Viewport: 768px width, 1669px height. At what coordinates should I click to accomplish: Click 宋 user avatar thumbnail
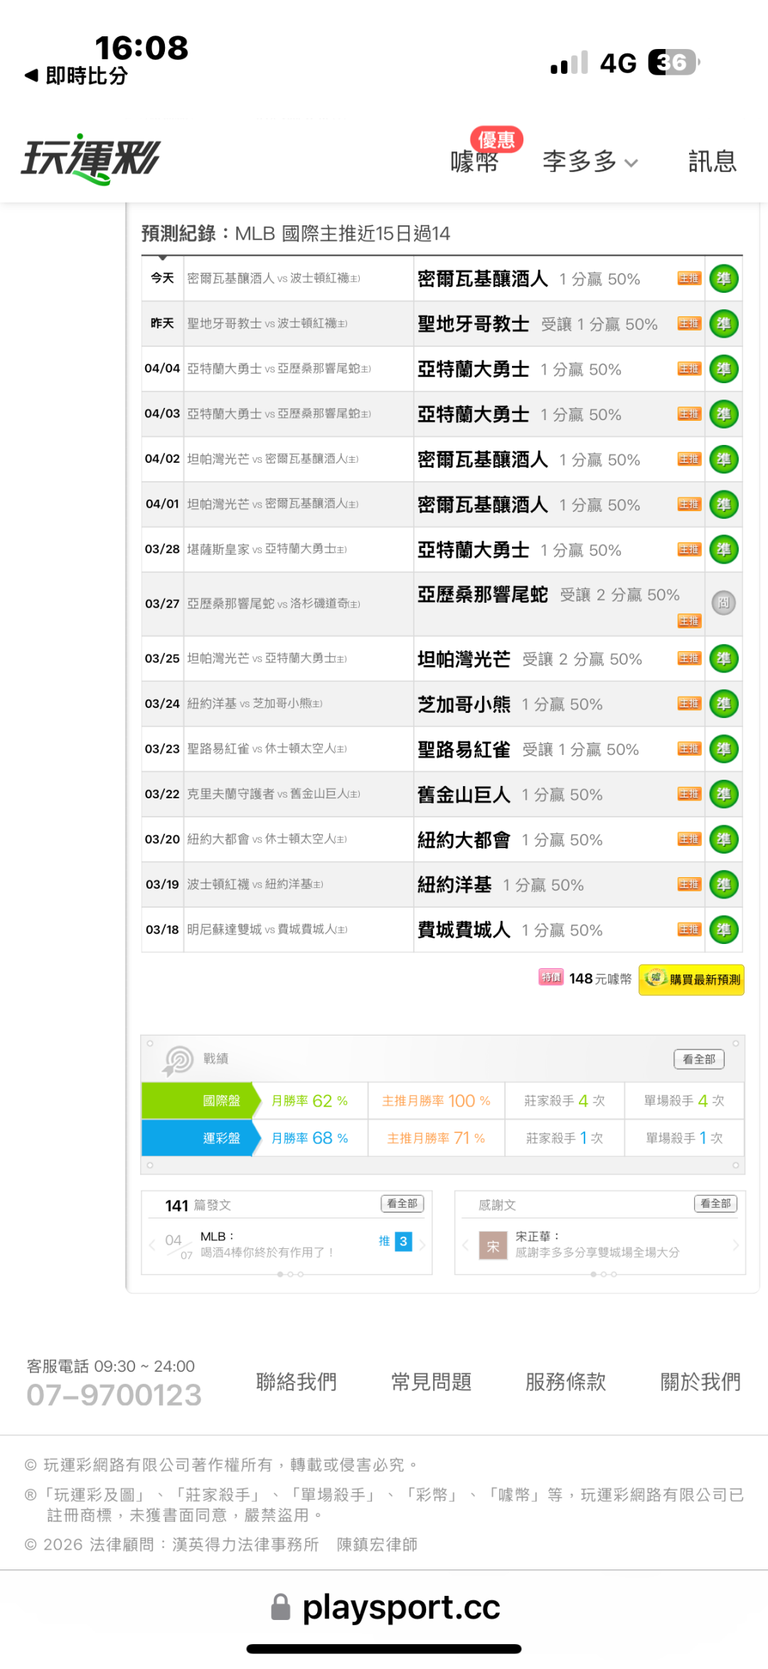click(493, 1245)
